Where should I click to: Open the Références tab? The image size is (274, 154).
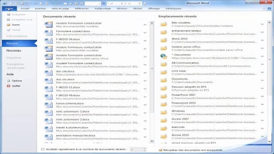82,9
